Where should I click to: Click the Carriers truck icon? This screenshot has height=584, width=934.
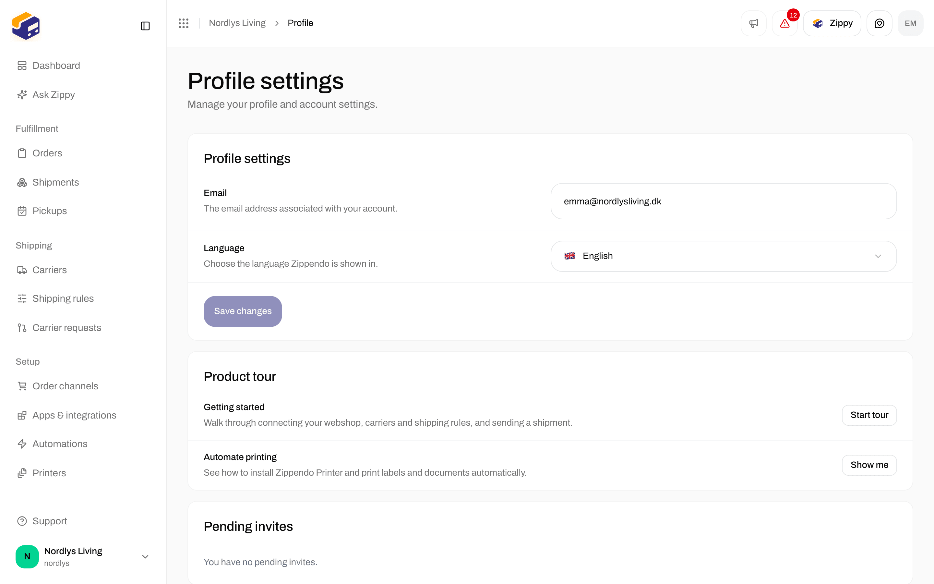pos(22,270)
